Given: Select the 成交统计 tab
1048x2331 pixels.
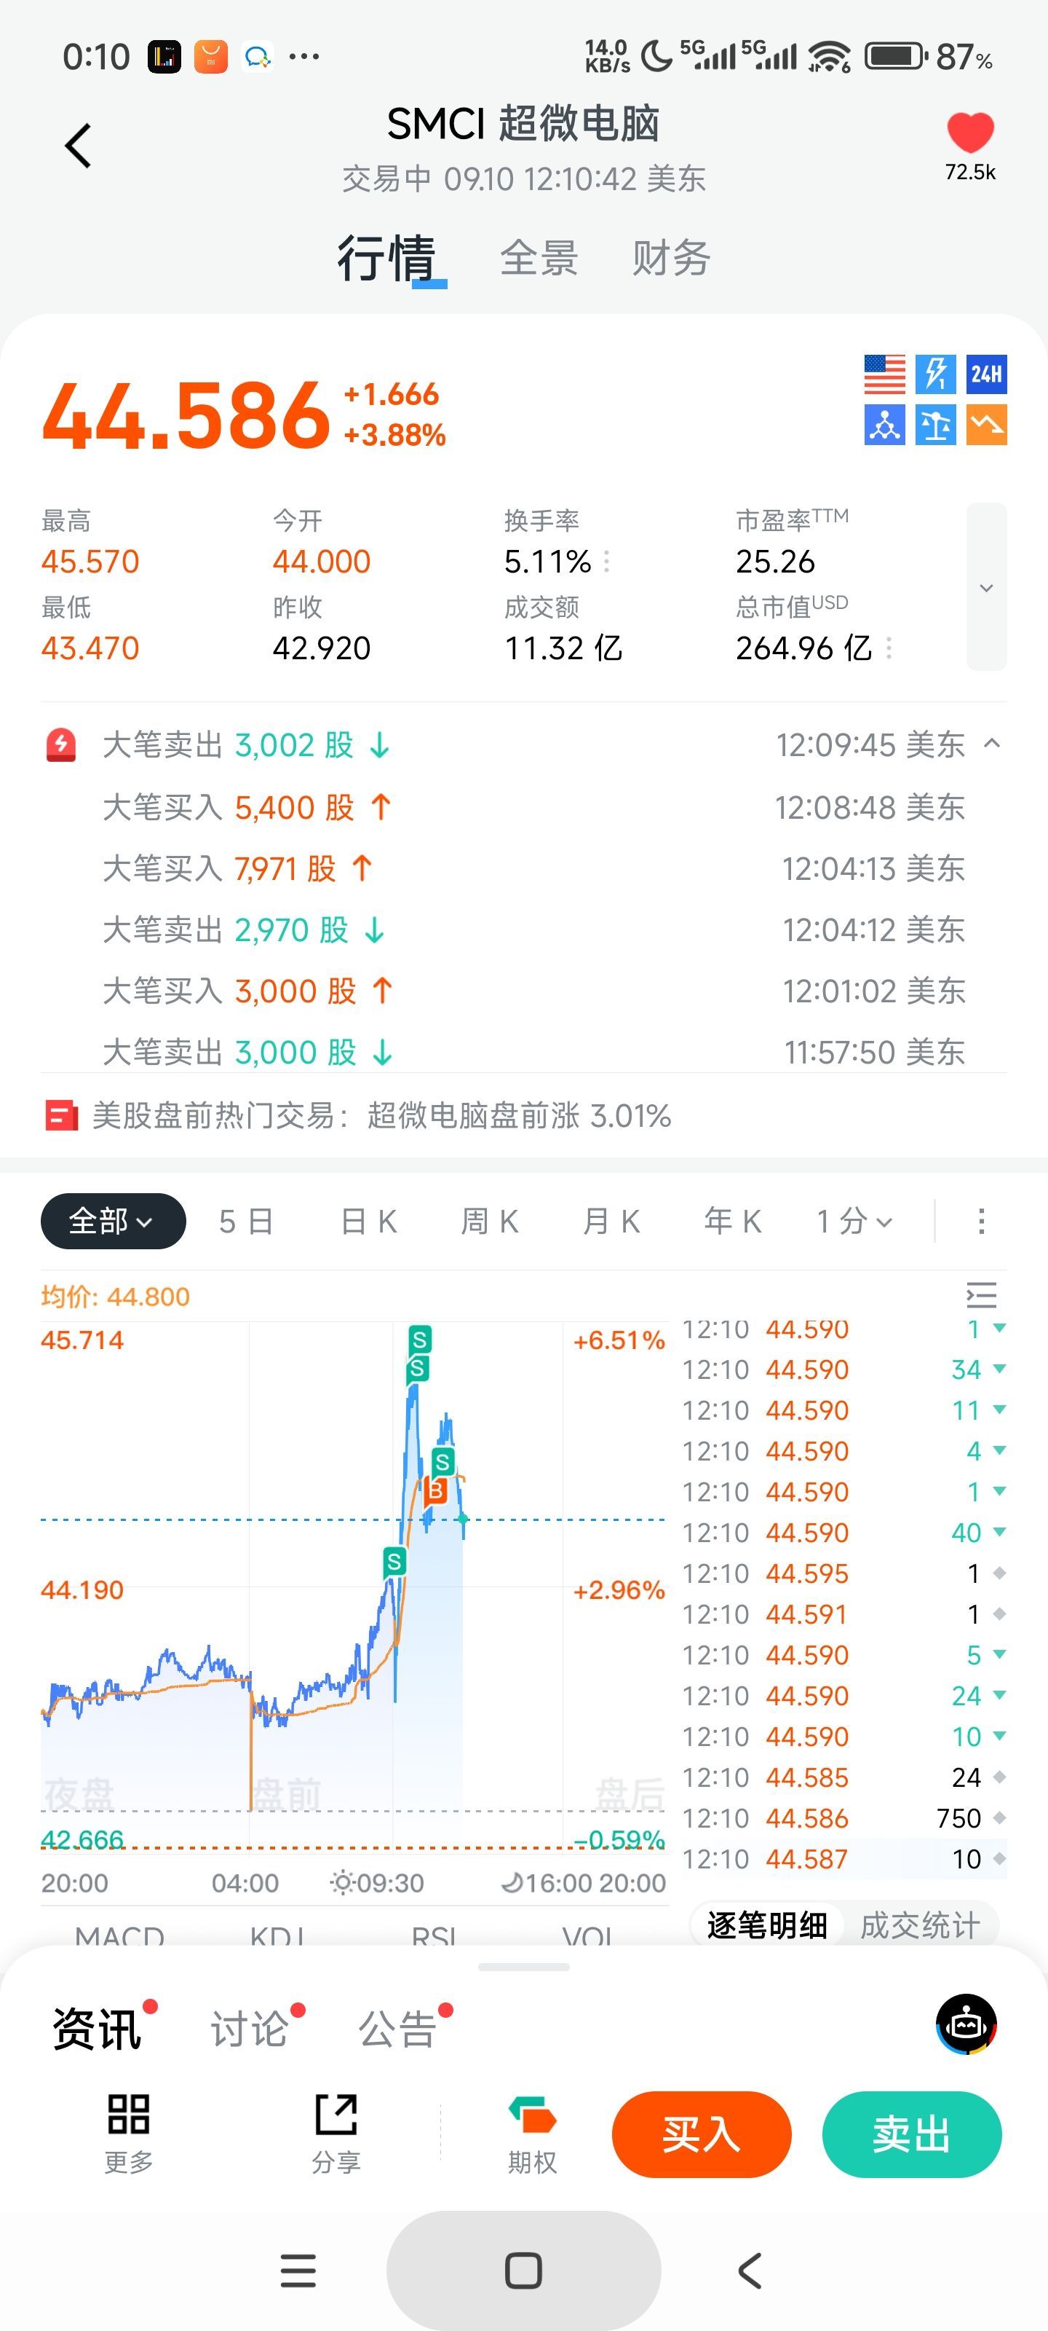Looking at the screenshot, I should pyautogui.click(x=920, y=1925).
